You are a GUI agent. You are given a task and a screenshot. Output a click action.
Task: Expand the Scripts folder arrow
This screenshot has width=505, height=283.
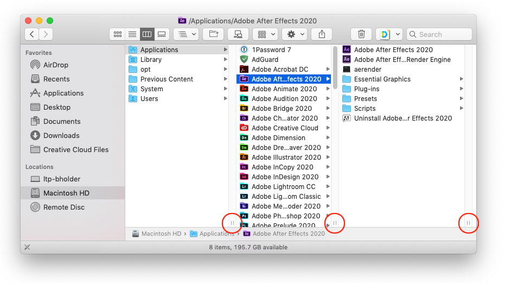[x=462, y=109]
